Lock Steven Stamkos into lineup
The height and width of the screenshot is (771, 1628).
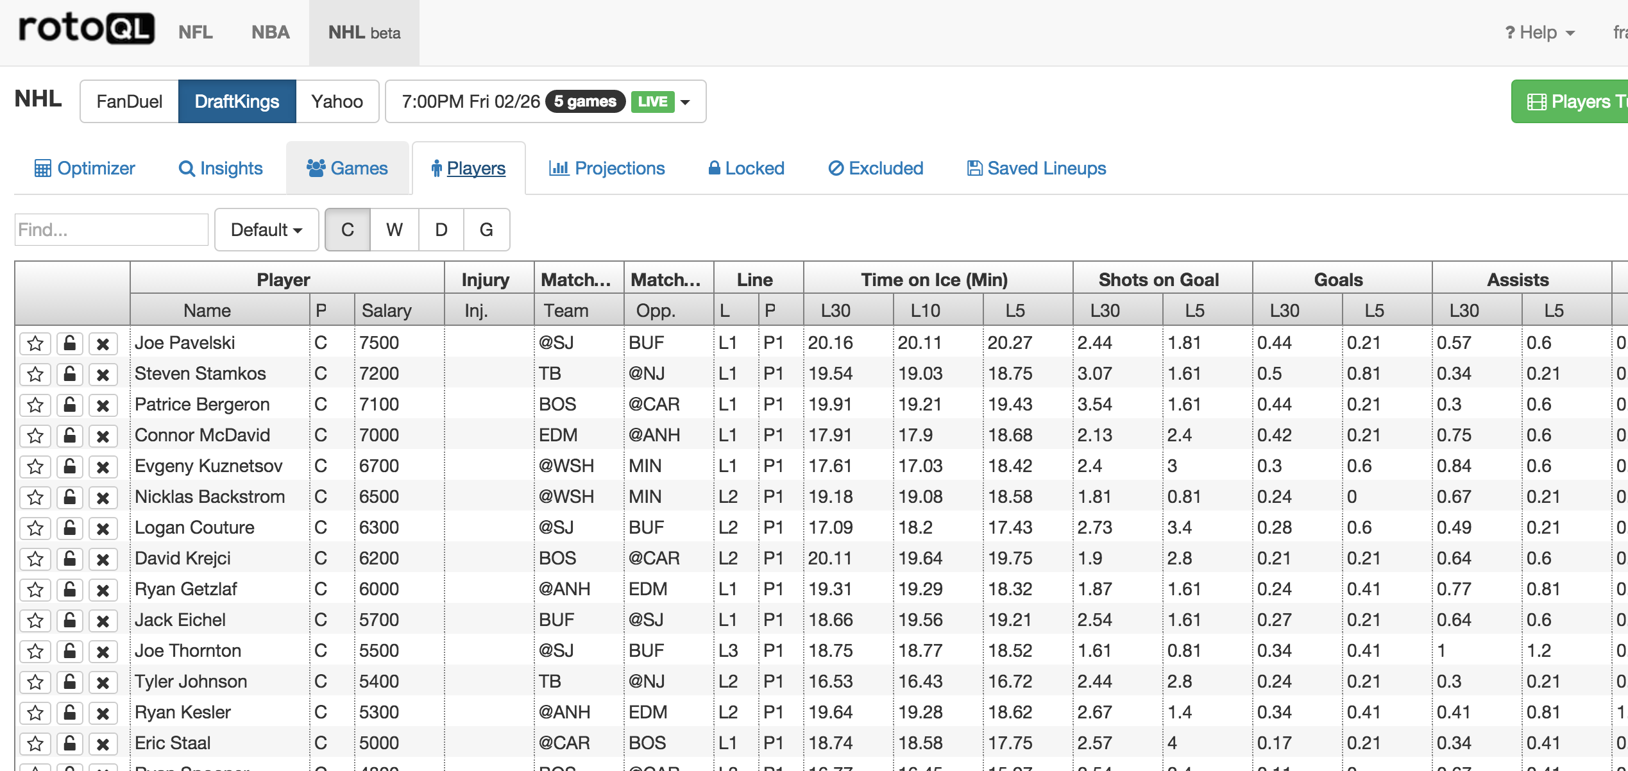(x=70, y=374)
